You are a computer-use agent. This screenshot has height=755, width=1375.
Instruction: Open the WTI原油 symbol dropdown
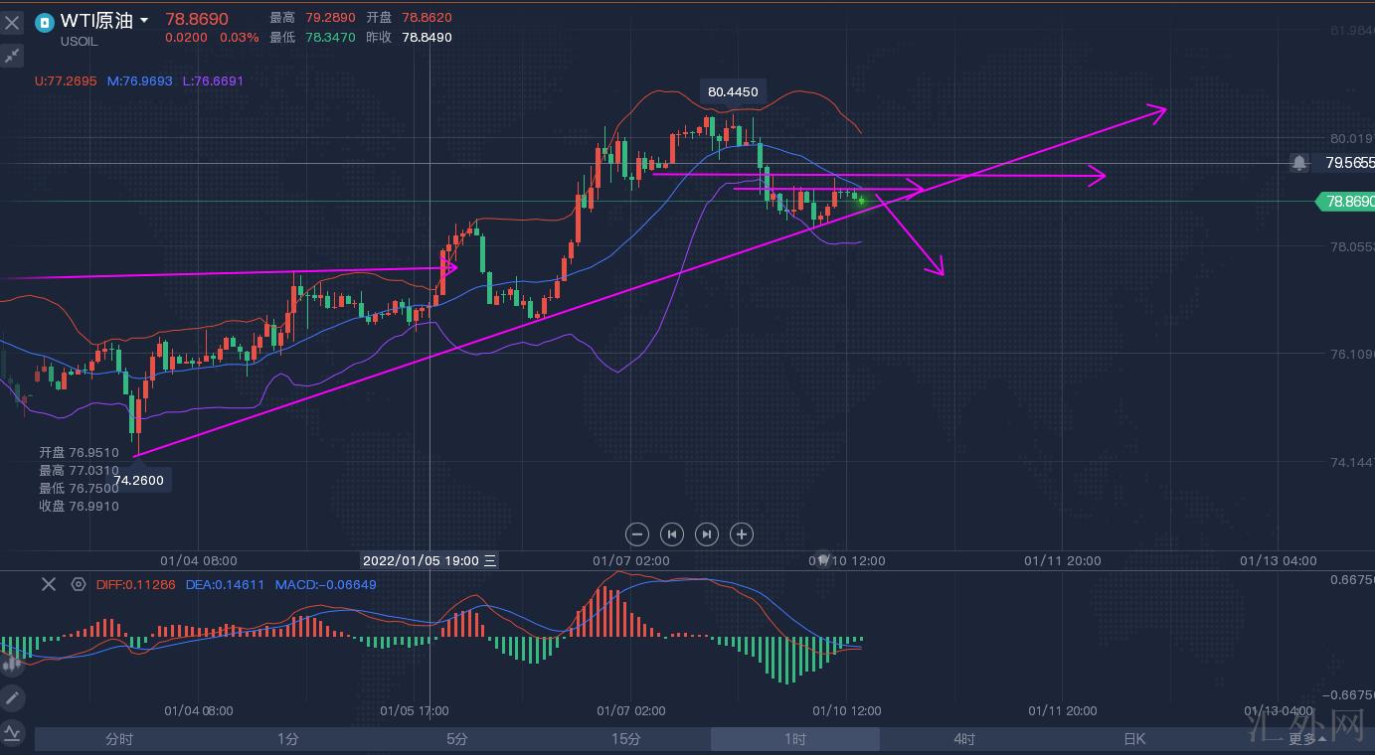tap(144, 21)
